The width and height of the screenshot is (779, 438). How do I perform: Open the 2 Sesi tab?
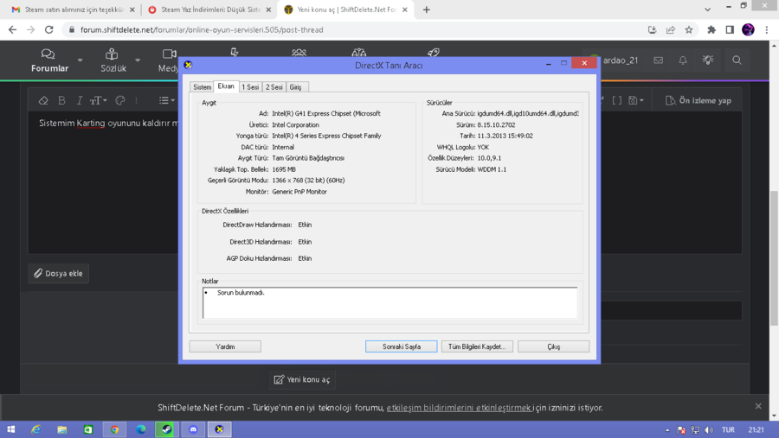(x=274, y=86)
